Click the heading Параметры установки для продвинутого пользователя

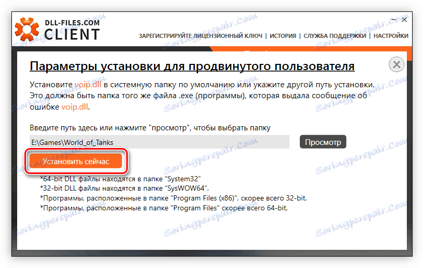pyautogui.click(x=192, y=66)
